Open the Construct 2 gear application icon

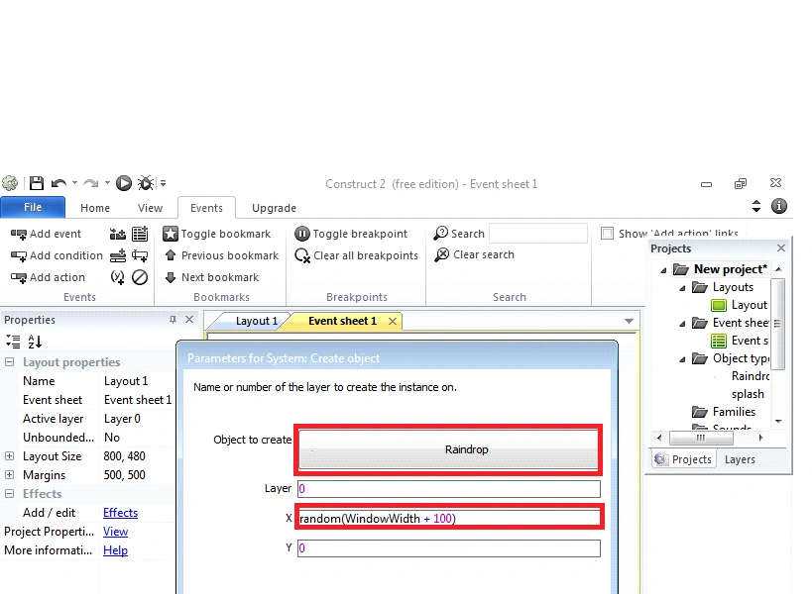(10, 183)
